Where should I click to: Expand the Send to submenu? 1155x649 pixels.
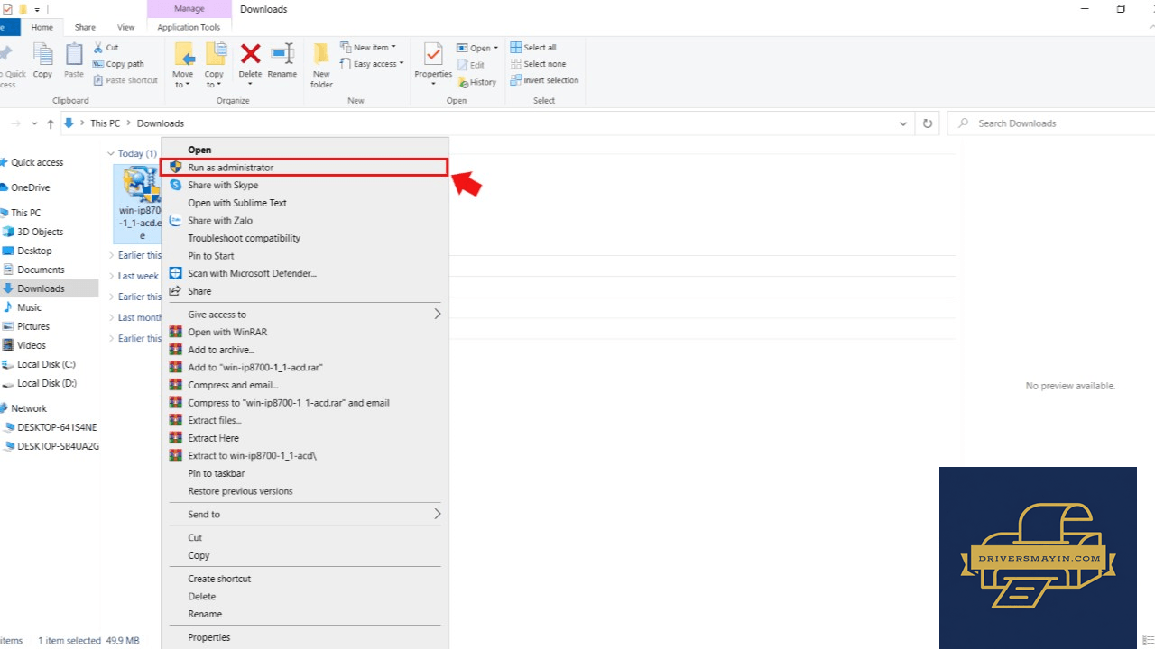tap(307, 514)
